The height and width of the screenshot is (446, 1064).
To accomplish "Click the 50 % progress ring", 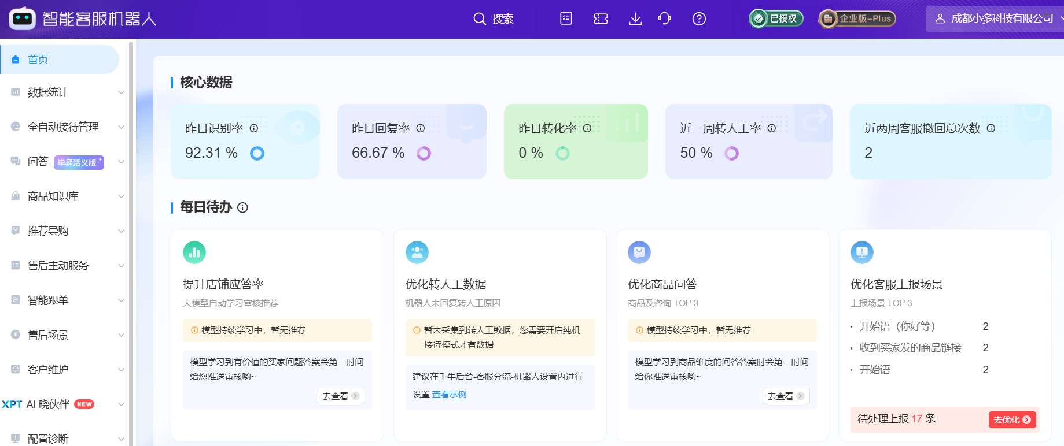I will (x=732, y=153).
